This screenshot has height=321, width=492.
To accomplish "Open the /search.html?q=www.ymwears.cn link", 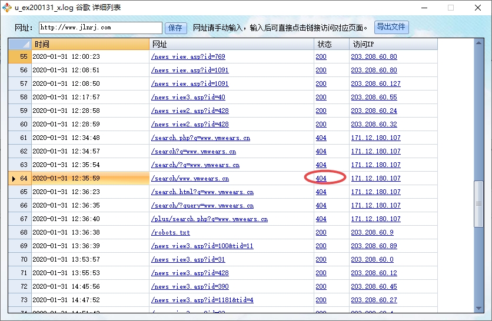I will point(202,192).
